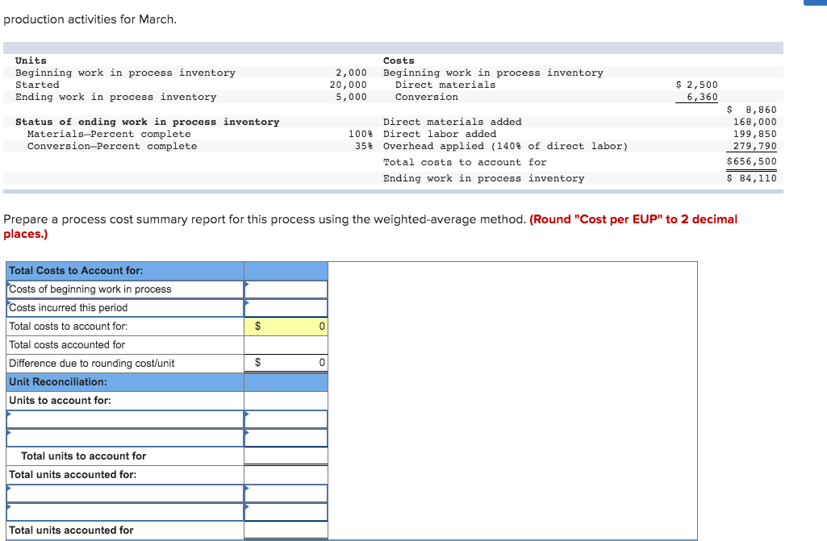
Task: Click the first units value field under 'Total units accounted for:'
Action: coord(286,493)
